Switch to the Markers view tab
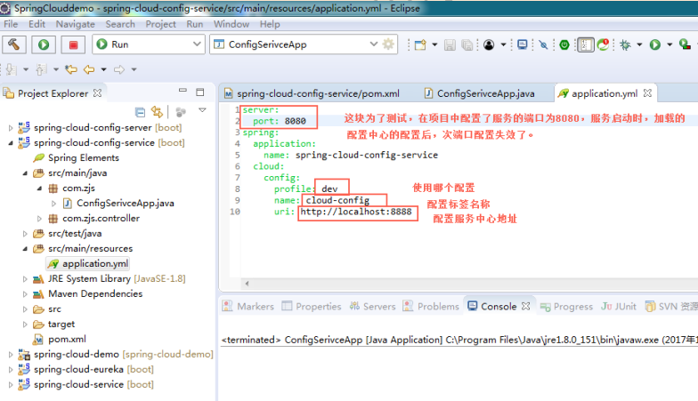This screenshot has height=401, width=698. pos(248,306)
